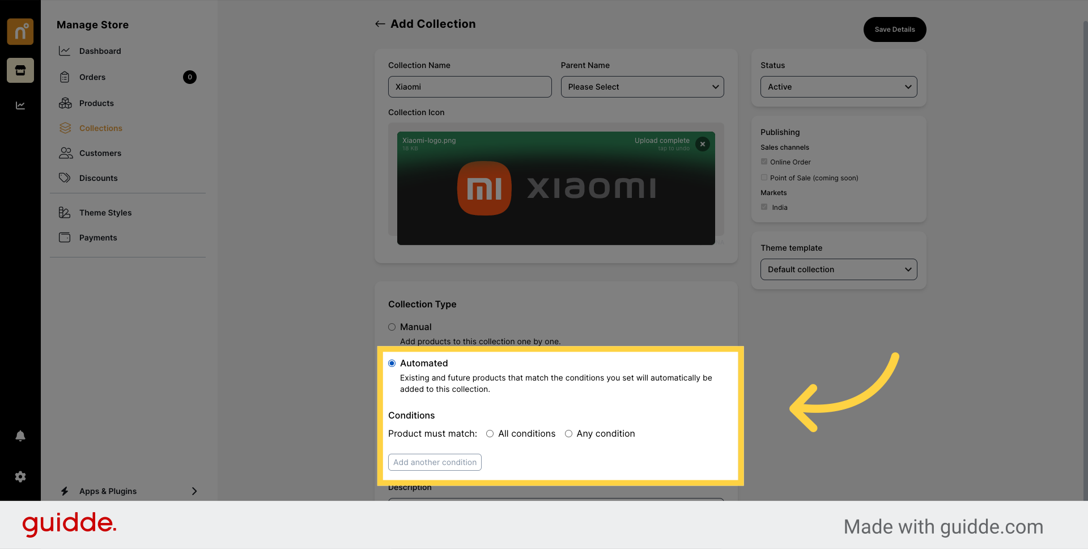Viewport: 1088px width, 549px height.
Task: Choose Any condition radio option
Action: [568, 434]
